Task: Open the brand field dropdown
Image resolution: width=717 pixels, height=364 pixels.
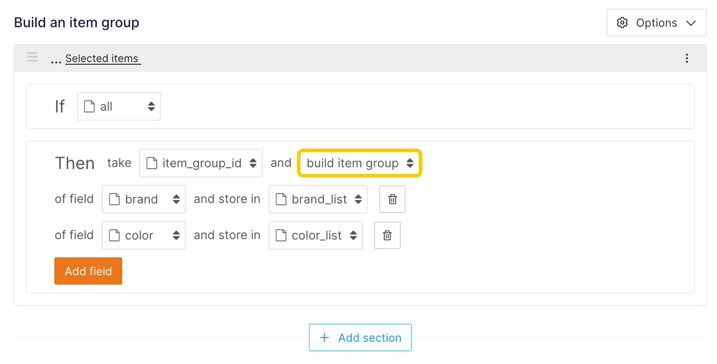Action: pyautogui.click(x=144, y=199)
